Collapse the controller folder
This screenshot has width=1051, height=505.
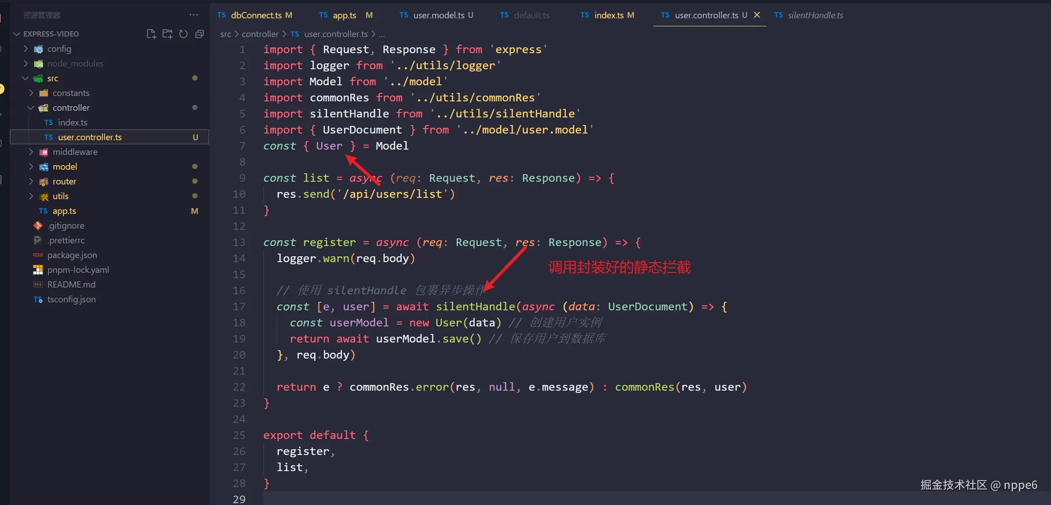pyautogui.click(x=71, y=108)
